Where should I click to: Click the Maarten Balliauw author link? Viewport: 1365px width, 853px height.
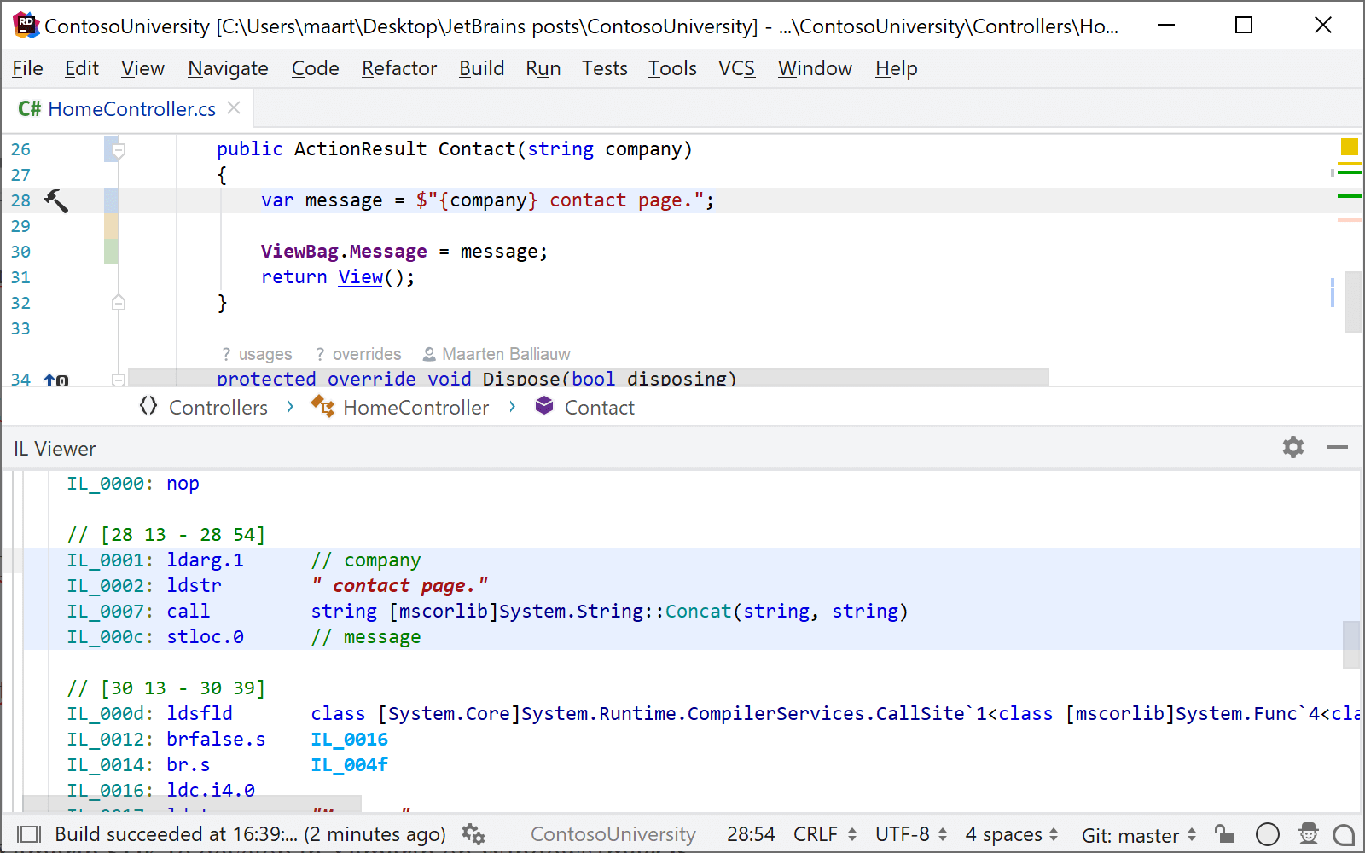tap(507, 353)
